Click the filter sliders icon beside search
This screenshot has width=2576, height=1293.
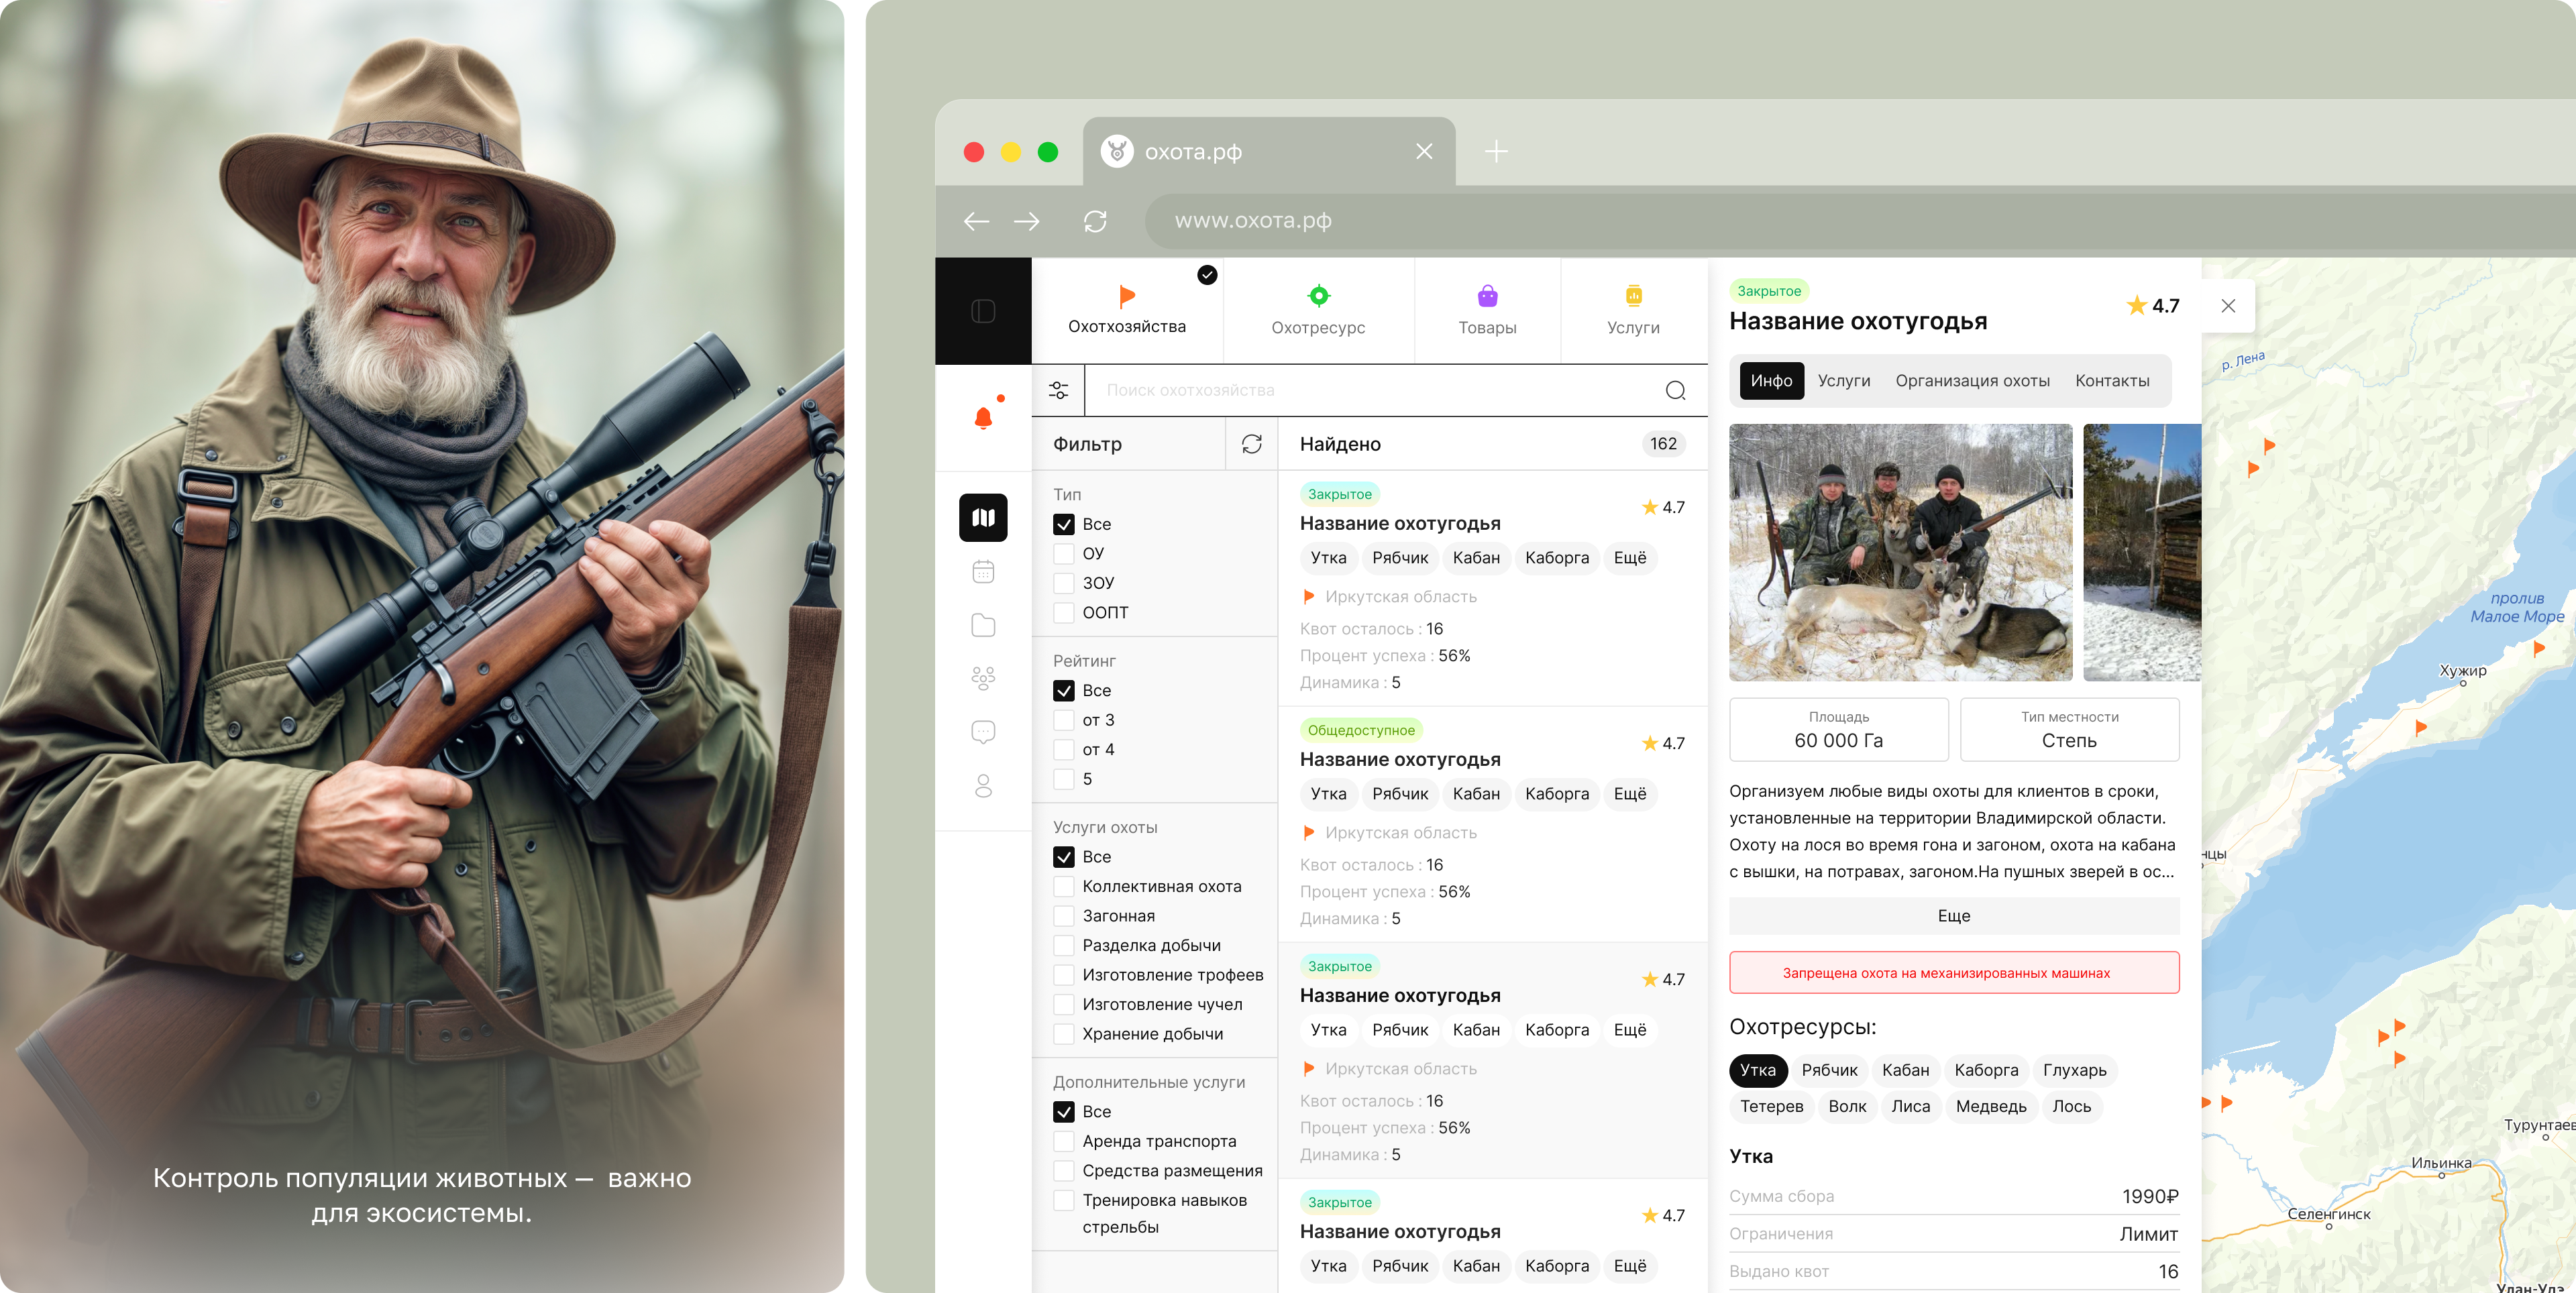(1058, 390)
